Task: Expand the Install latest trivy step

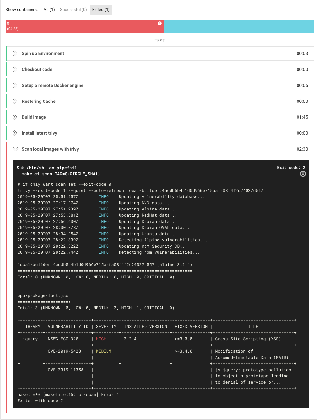Action: pyautogui.click(x=15, y=133)
